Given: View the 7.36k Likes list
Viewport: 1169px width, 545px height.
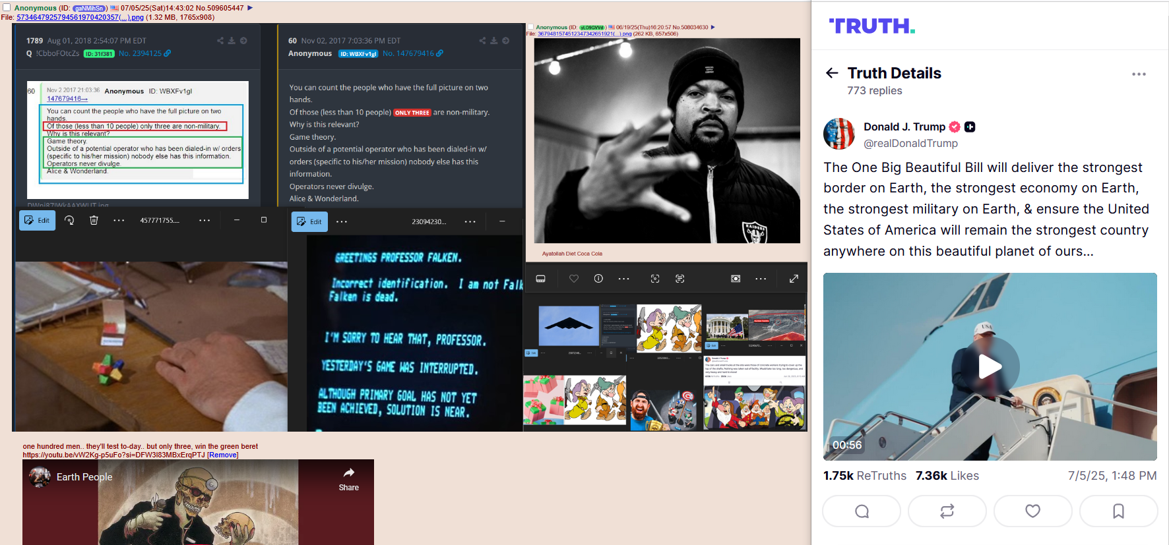Looking at the screenshot, I should [x=947, y=475].
